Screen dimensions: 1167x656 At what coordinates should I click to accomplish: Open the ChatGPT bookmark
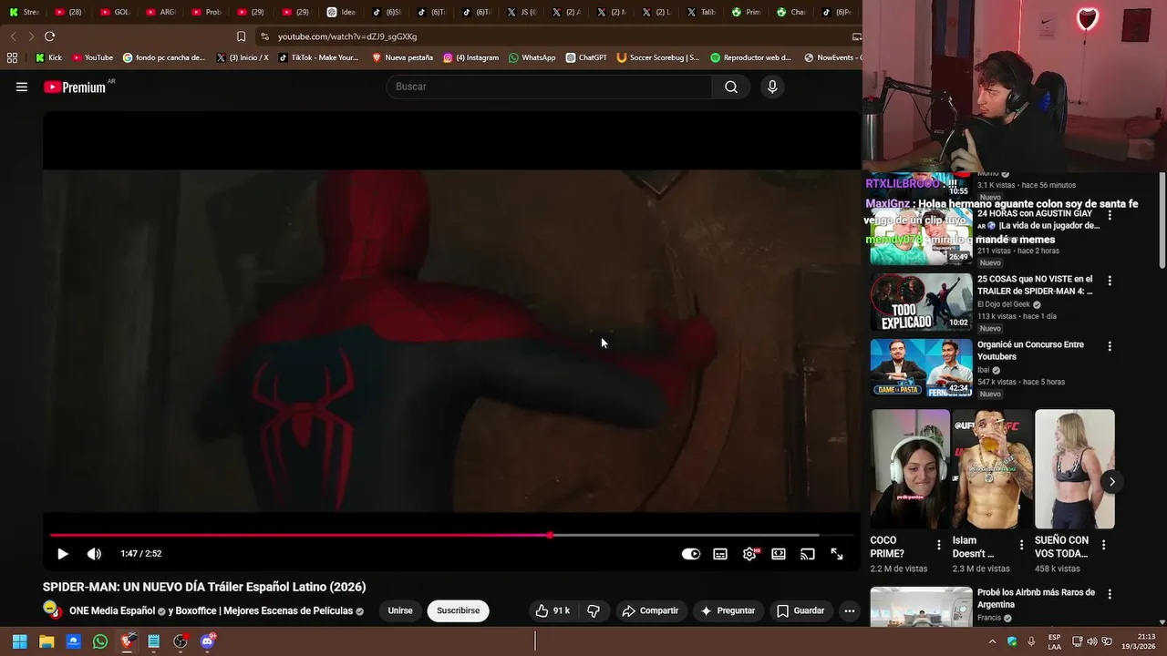[585, 57]
